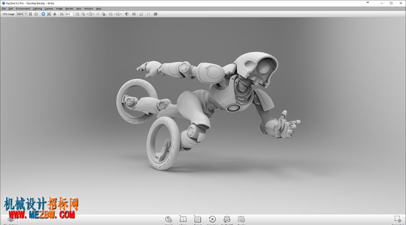Click the Cloud Library icon at bottom left
Screen dimensions: 406x225
pos(11,220)
